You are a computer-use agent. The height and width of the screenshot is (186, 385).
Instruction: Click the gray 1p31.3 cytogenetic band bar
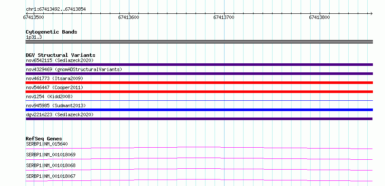click(x=199, y=42)
